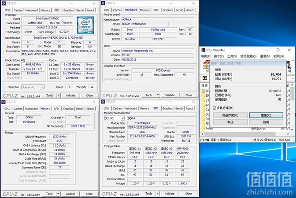The width and height of the screenshot is (296, 198).
Task: Click Validate in the Memory tab window
Action: (70, 194)
